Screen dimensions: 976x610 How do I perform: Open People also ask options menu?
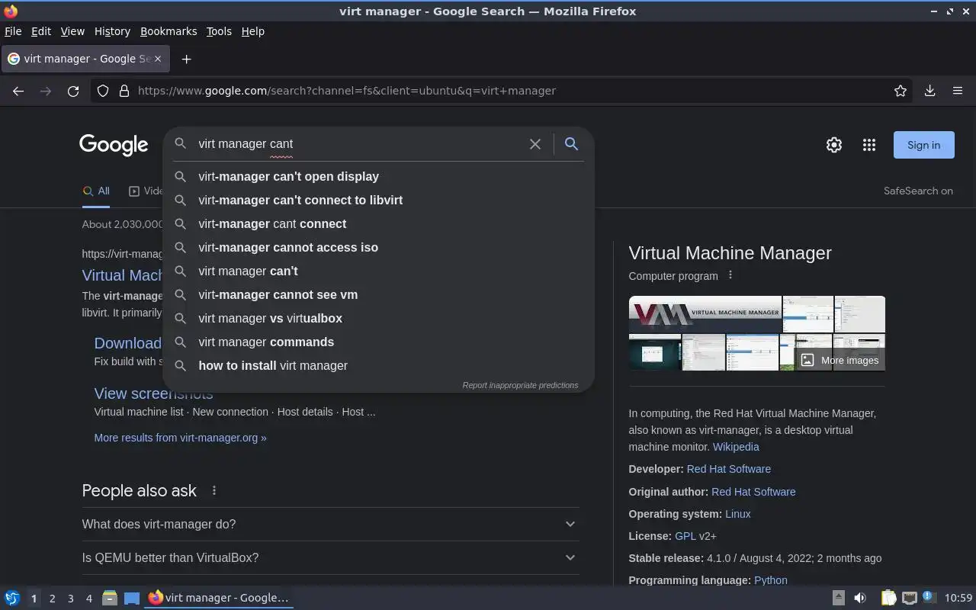pyautogui.click(x=214, y=490)
